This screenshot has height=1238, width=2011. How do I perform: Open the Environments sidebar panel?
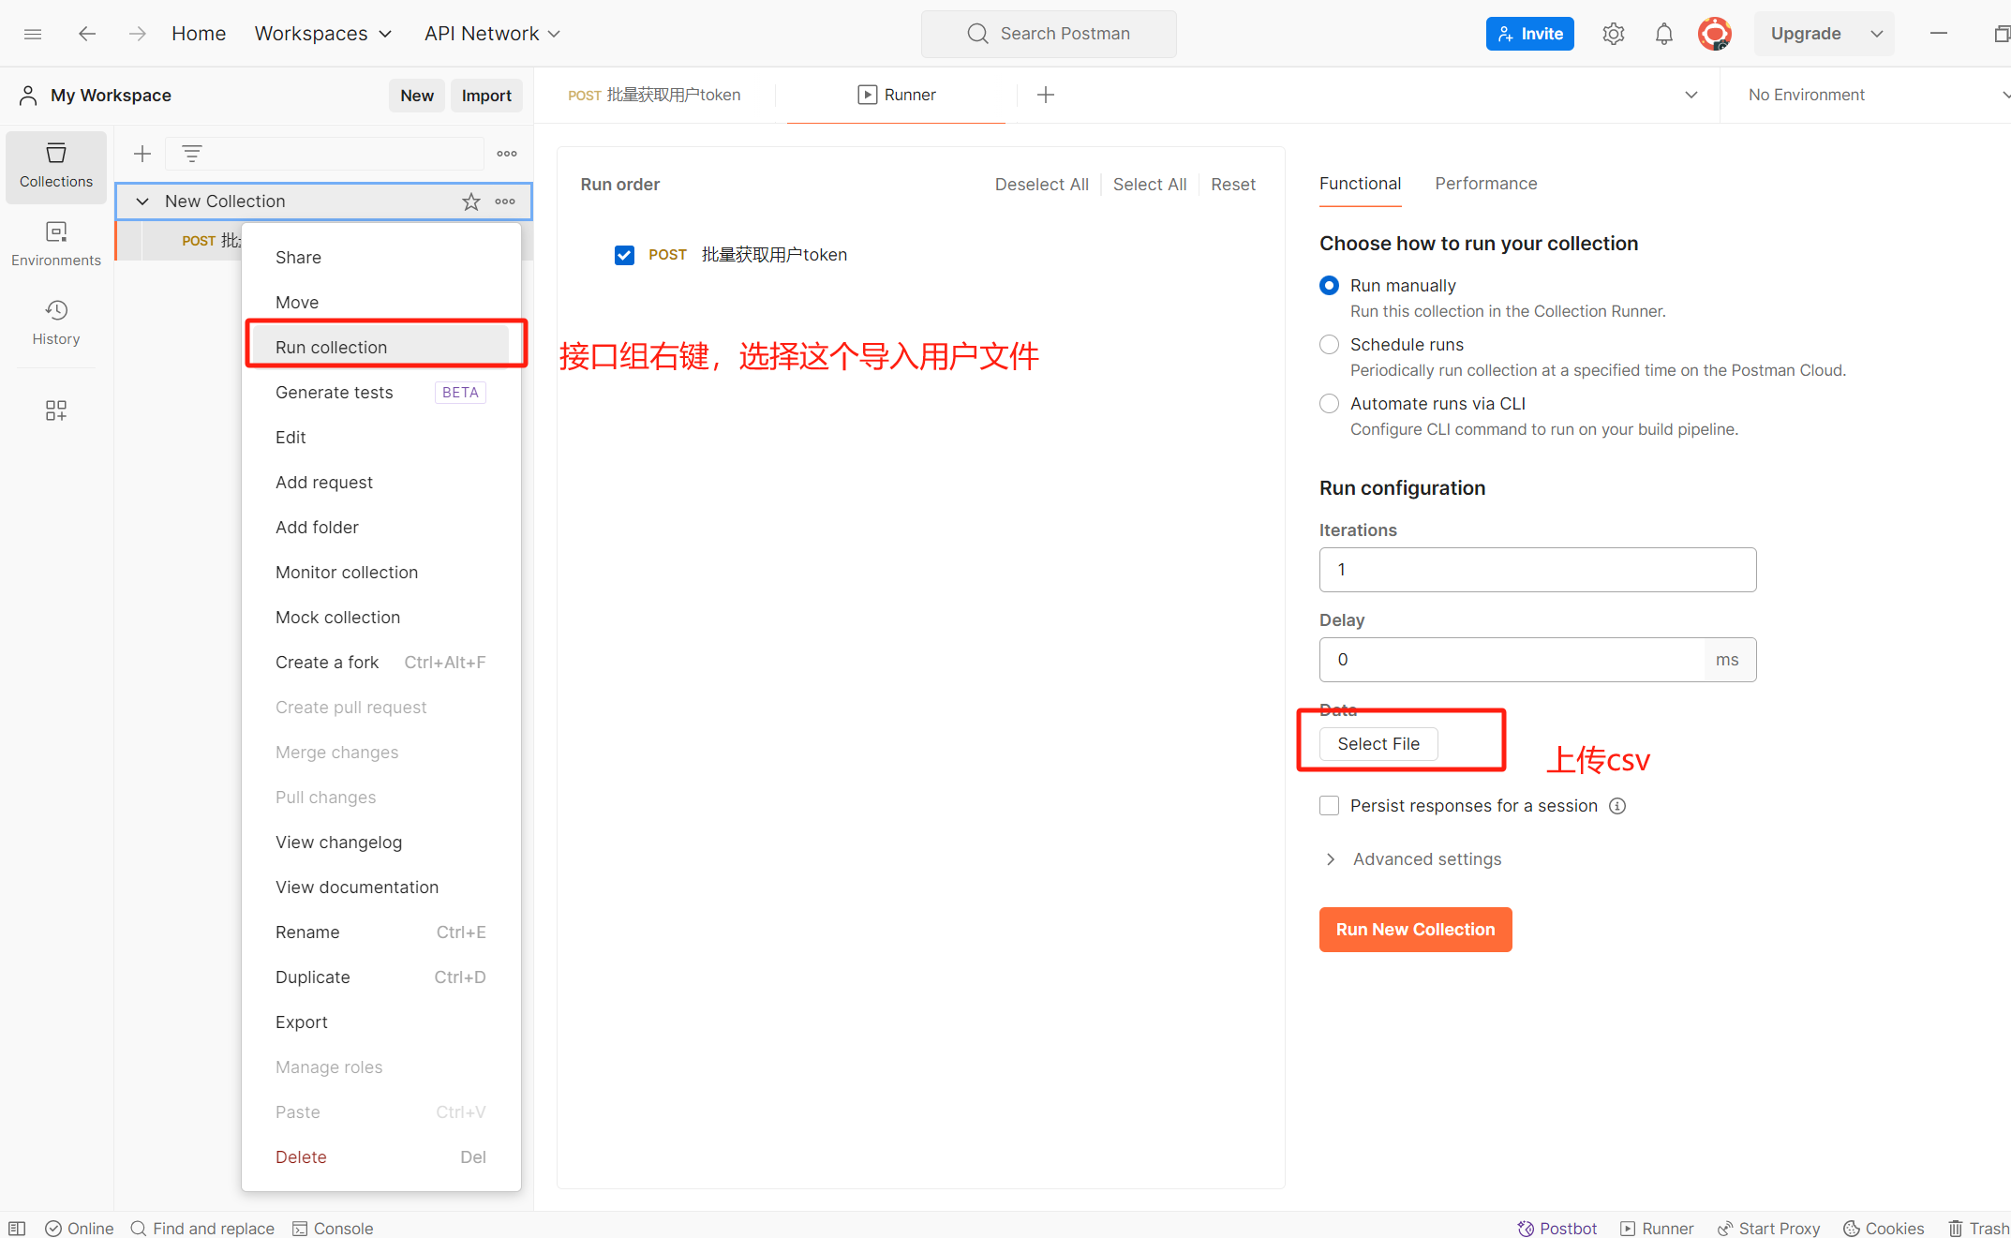(x=56, y=243)
